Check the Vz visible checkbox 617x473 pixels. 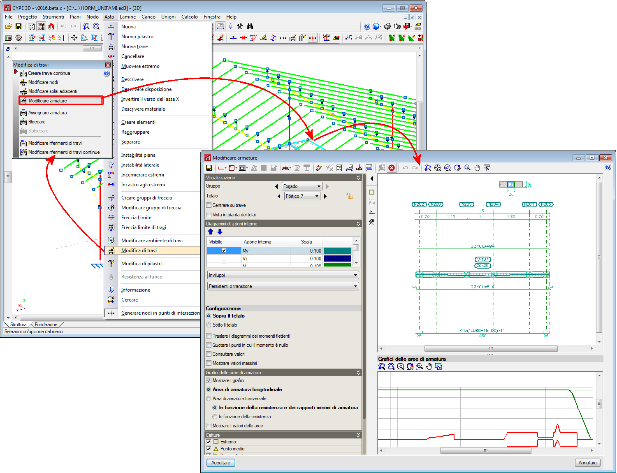coord(224,258)
